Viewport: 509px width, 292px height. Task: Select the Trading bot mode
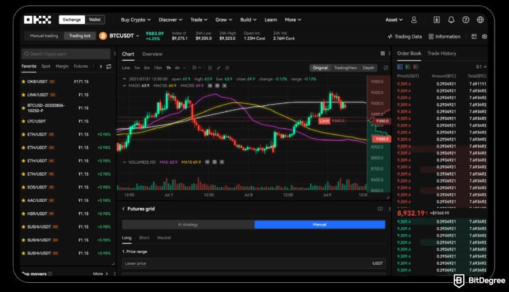tap(80, 36)
